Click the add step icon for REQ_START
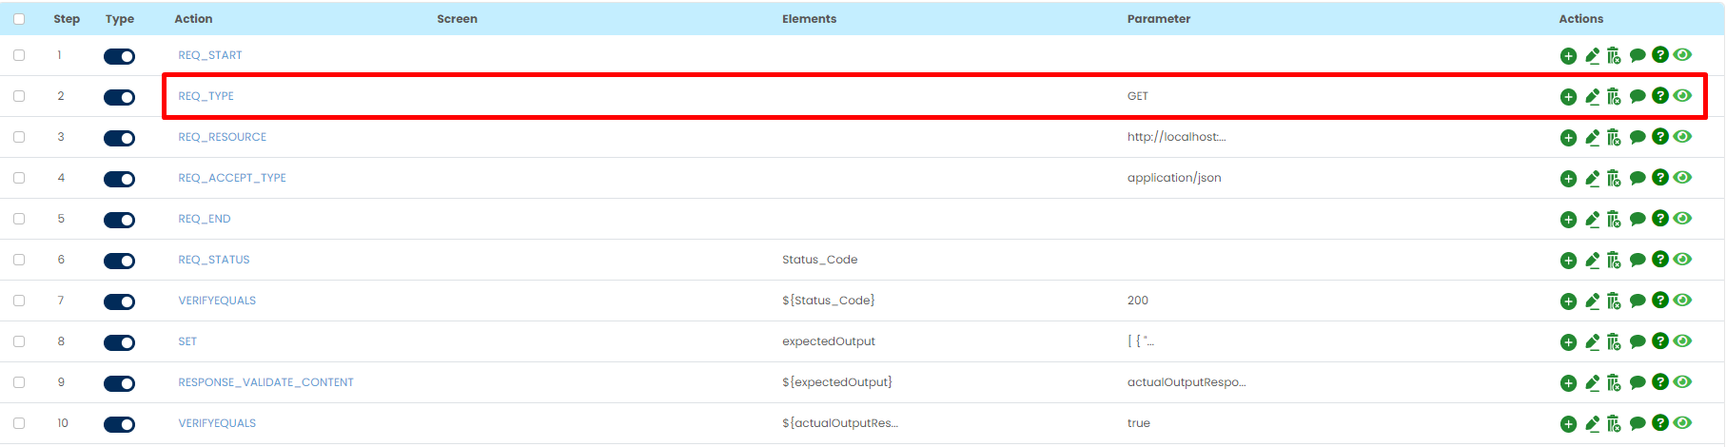Image resolution: width=1726 pixels, height=447 pixels. click(1568, 56)
